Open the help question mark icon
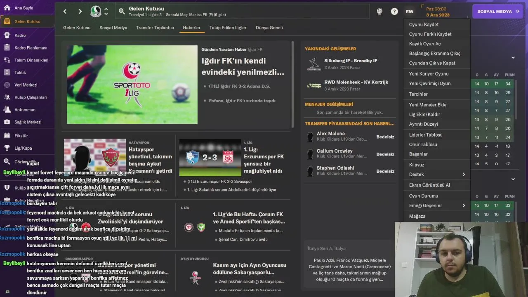 pos(394,12)
